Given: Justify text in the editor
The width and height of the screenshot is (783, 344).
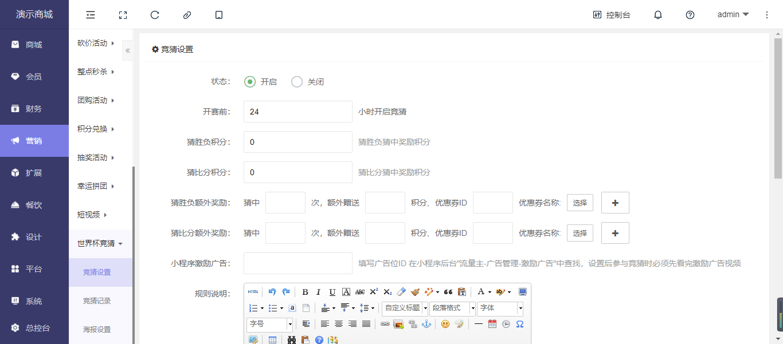Looking at the screenshot, I should [x=366, y=324].
